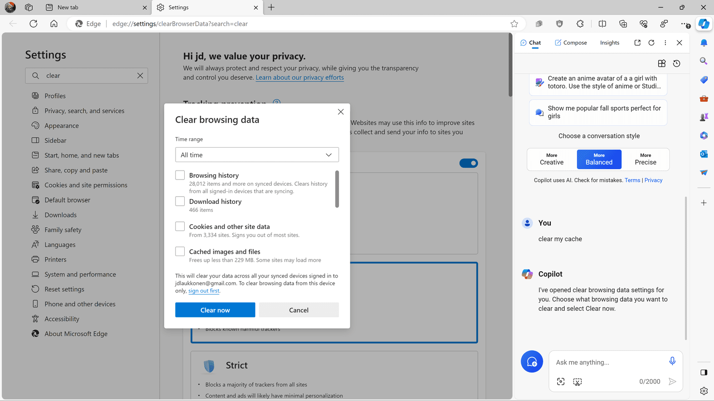Open Copilot more options menu

tap(665, 43)
